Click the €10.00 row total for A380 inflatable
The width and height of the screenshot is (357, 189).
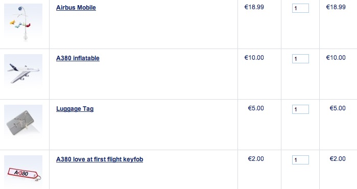pyautogui.click(x=336, y=58)
